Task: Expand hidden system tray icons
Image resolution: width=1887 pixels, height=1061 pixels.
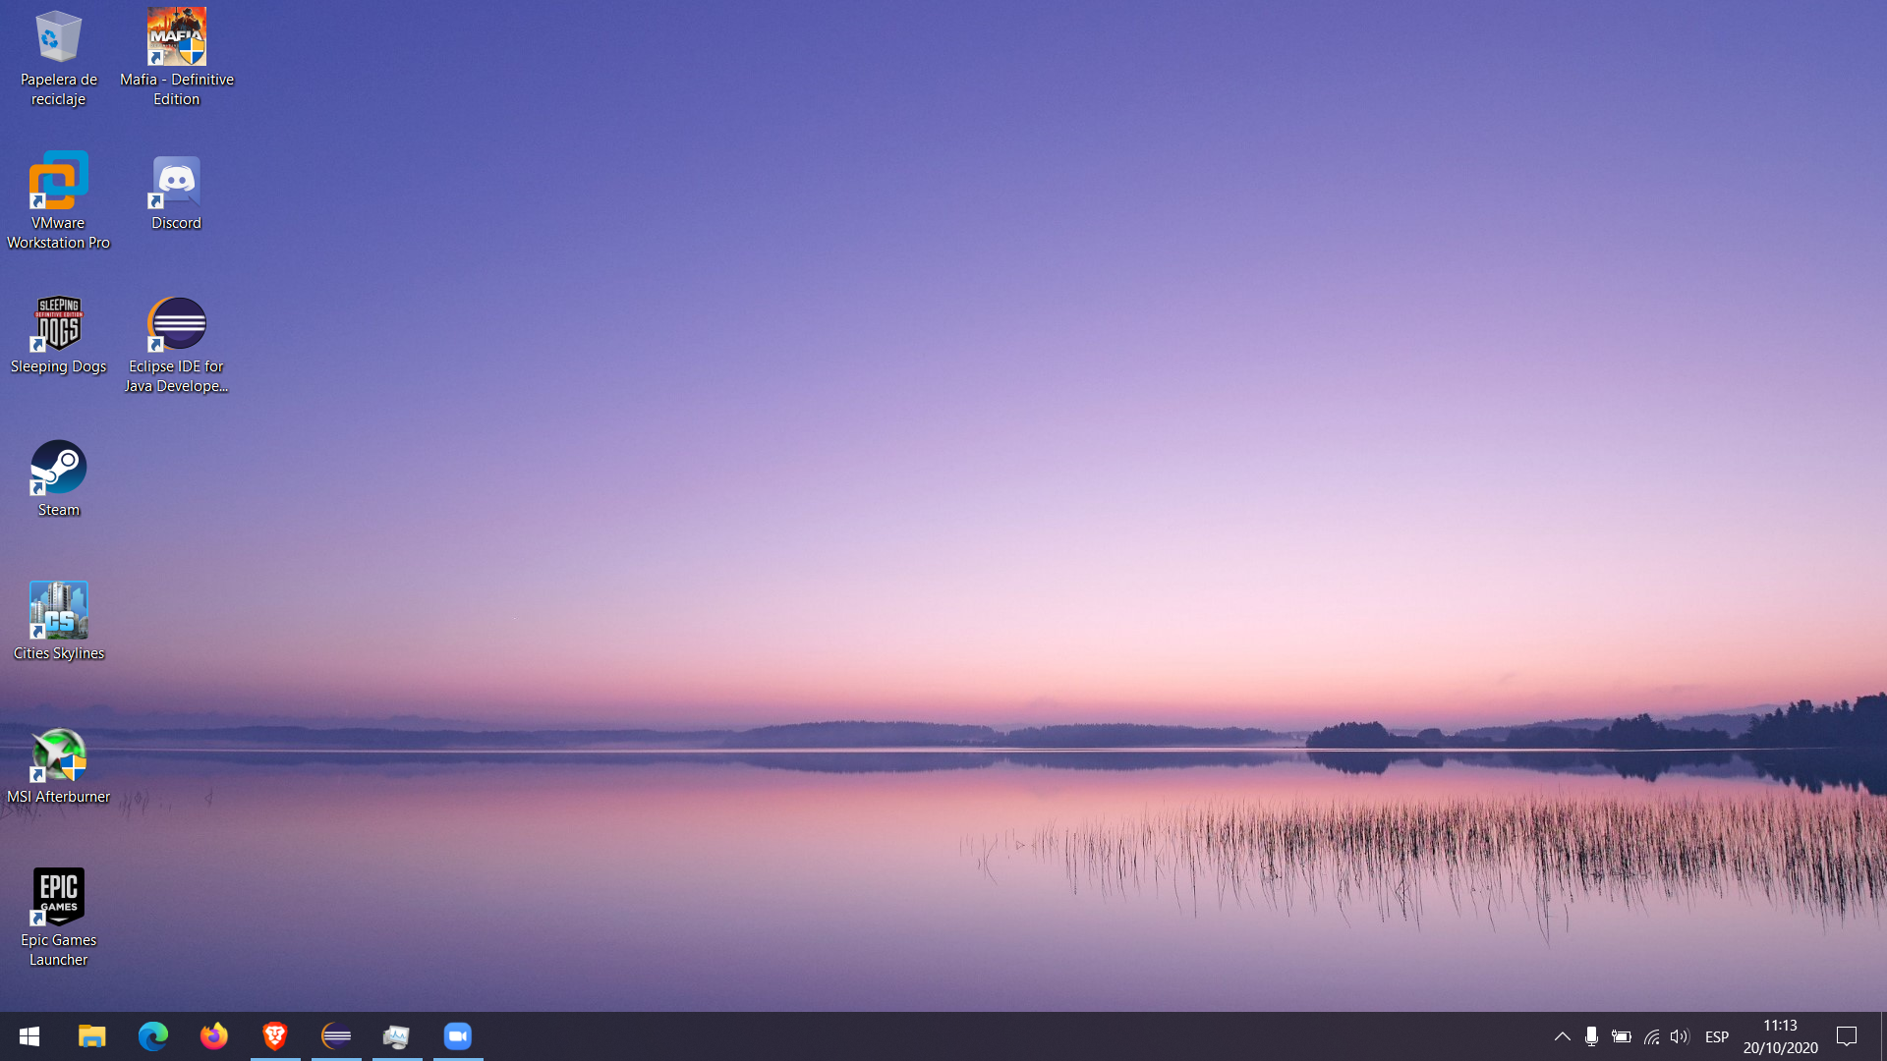Action: click(1562, 1036)
